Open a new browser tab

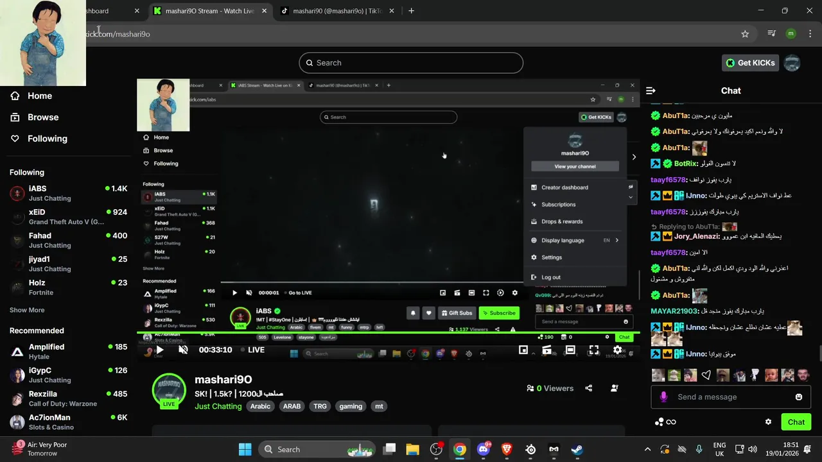pyautogui.click(x=411, y=11)
